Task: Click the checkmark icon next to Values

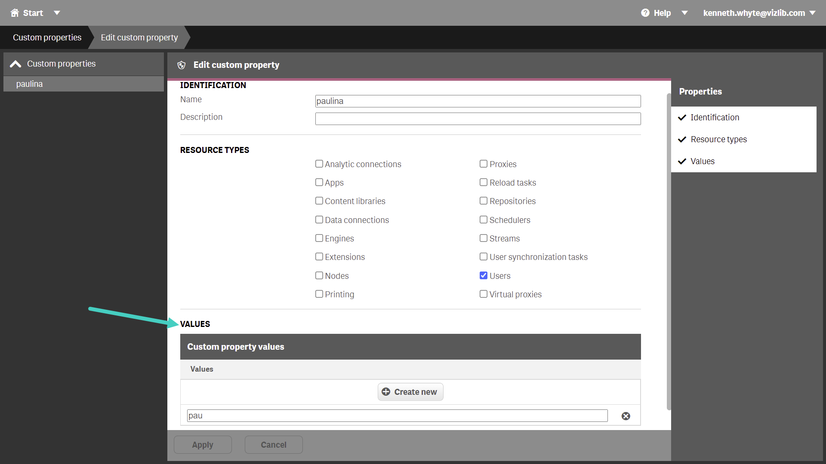Action: pos(682,162)
